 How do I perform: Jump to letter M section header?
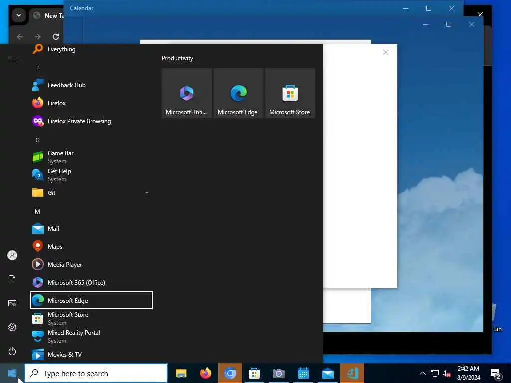[x=38, y=212]
